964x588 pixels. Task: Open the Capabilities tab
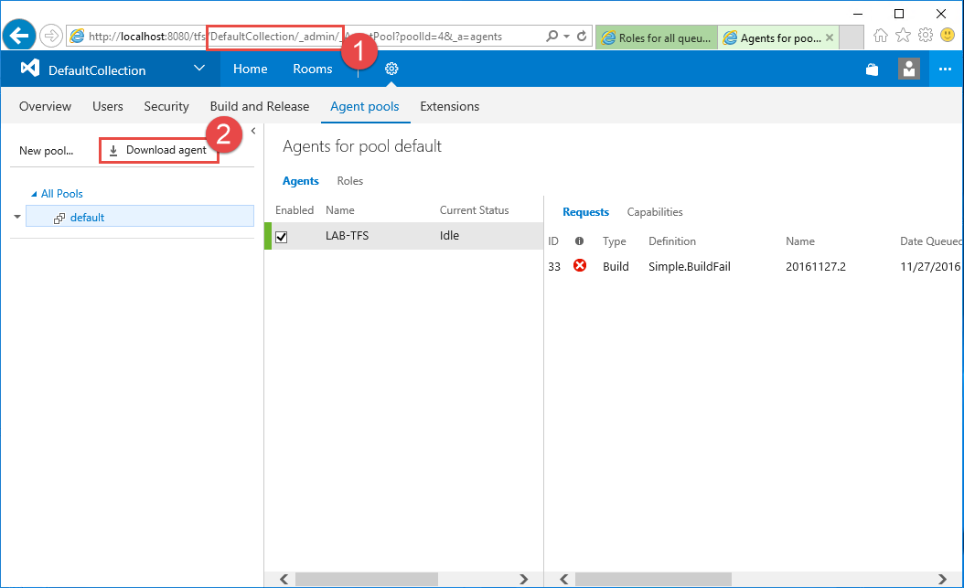click(x=655, y=212)
